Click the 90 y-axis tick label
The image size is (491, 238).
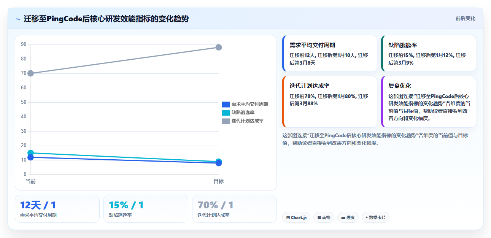pyautogui.click(x=24, y=44)
